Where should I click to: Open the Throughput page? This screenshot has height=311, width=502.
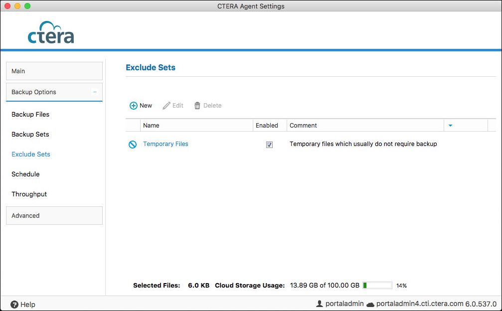pyautogui.click(x=29, y=194)
